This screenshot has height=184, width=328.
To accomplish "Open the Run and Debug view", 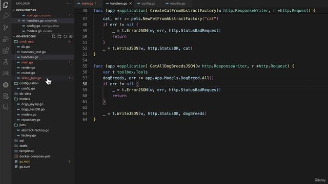I will (6, 39).
